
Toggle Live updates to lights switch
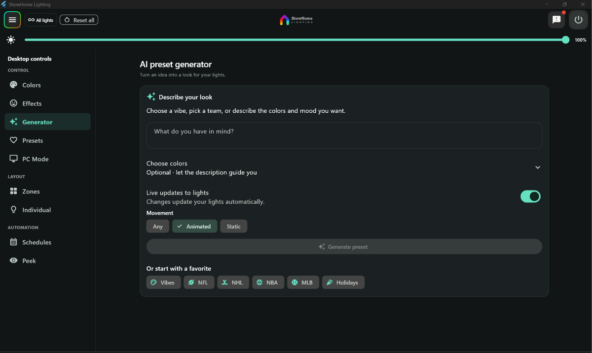pos(530,196)
